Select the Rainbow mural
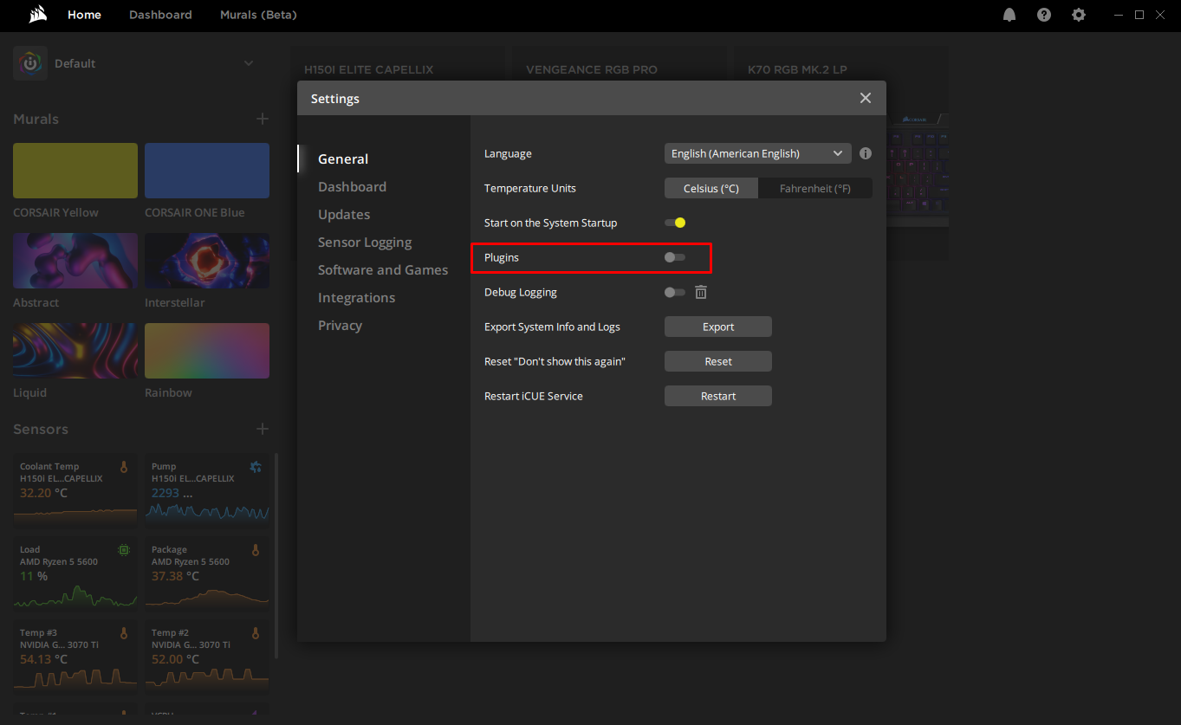Image resolution: width=1181 pixels, height=725 pixels. click(207, 351)
